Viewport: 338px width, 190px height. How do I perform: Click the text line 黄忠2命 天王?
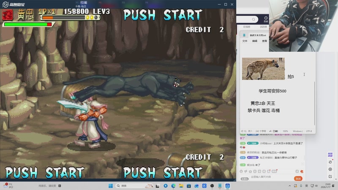tap(263, 103)
